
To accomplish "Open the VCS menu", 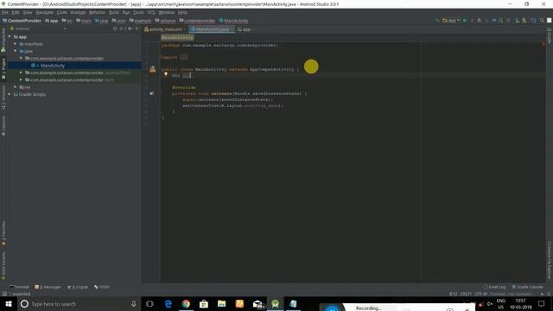I will pos(151,12).
